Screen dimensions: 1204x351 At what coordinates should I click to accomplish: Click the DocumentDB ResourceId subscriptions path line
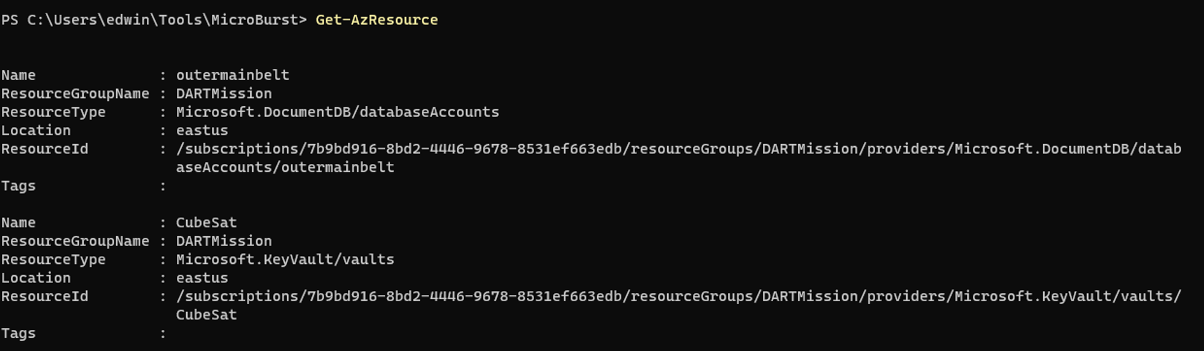click(678, 149)
